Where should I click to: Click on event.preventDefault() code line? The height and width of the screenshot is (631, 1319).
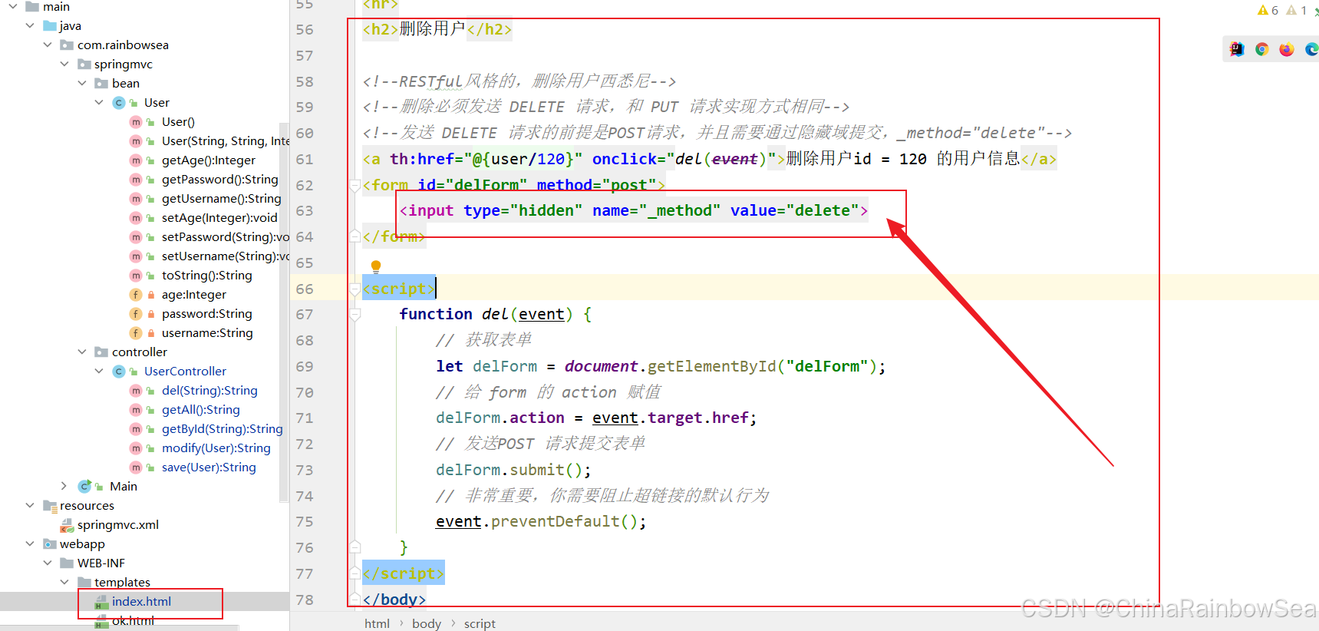point(541,522)
